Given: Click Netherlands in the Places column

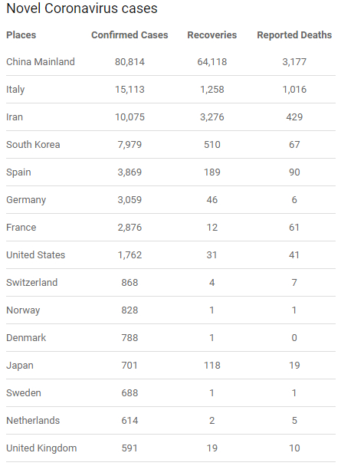Looking at the screenshot, I should (33, 421).
